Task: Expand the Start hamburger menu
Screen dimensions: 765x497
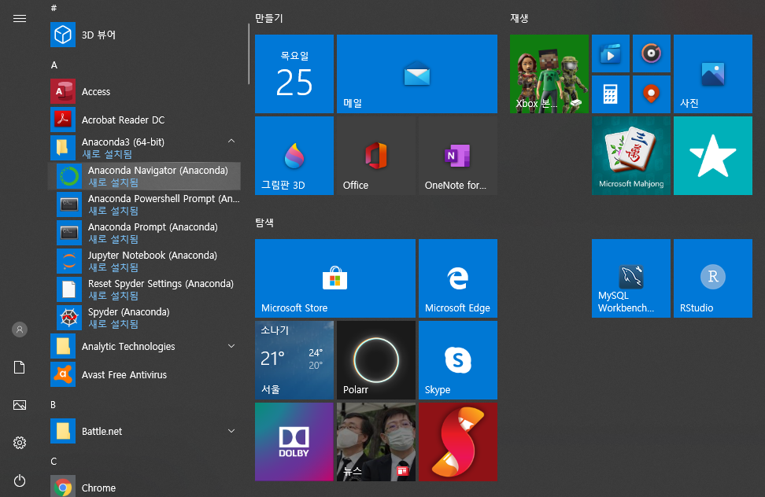Action: tap(20, 19)
